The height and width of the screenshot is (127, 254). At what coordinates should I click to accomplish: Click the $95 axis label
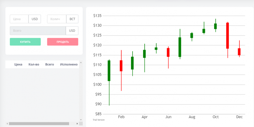click(98, 94)
